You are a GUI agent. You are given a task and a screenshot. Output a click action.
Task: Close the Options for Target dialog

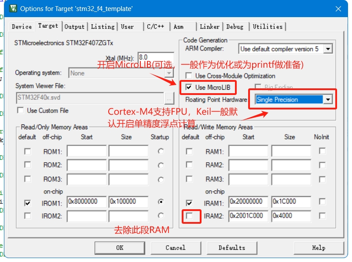[338, 9]
